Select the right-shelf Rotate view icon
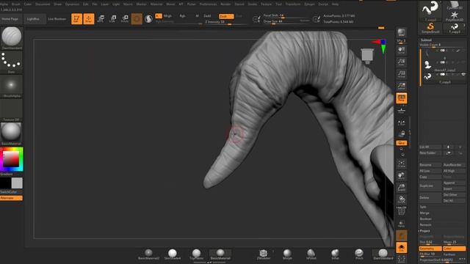 402,199
